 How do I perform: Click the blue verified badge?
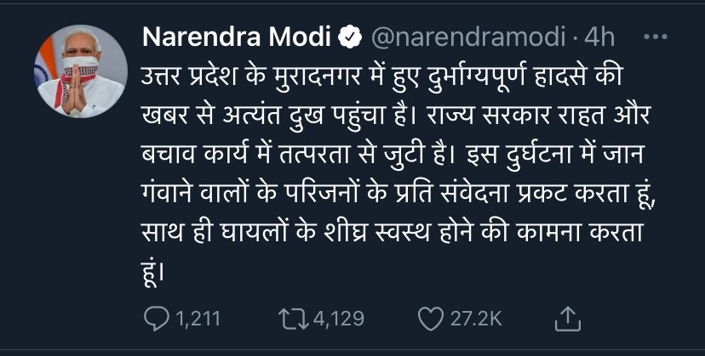350,37
